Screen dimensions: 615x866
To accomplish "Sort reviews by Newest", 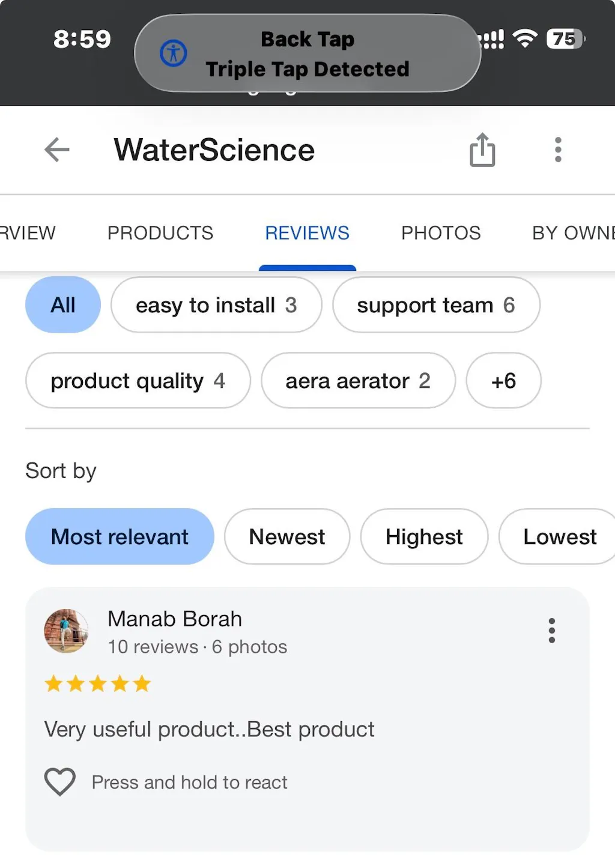I will [287, 537].
